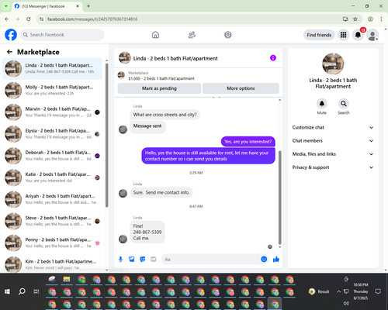Click message with 248-867-5309 phone number
388x310 pixels.
pyautogui.click(x=147, y=232)
